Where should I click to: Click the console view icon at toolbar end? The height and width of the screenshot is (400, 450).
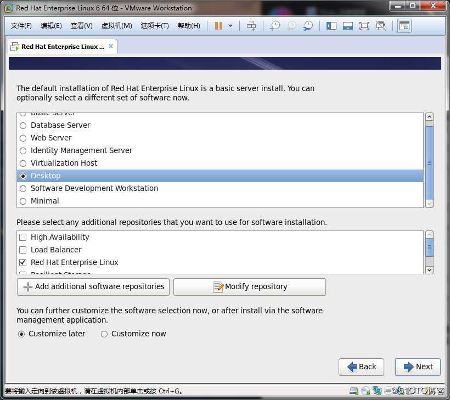click(404, 26)
